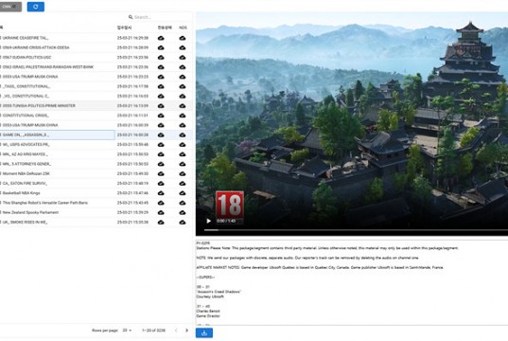This screenshot has height=341, width=508.
Task: Click the blue refresh button
Action: [x=36, y=7]
